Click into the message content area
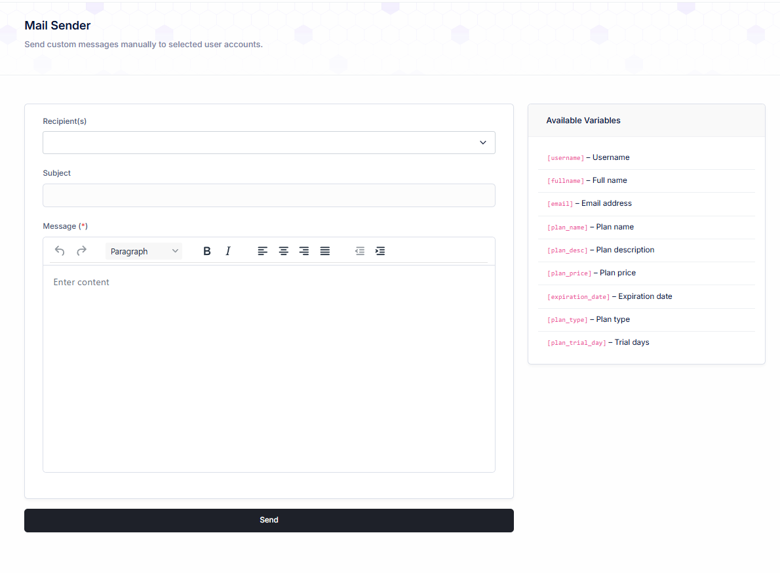The image size is (780, 573). tap(269, 367)
